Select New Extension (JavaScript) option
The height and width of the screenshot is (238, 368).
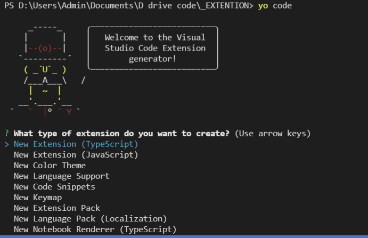pos(76,155)
